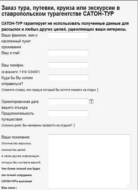Click the surname and residence input field
This screenshot has height=190, width=138.
tap(68, 35)
